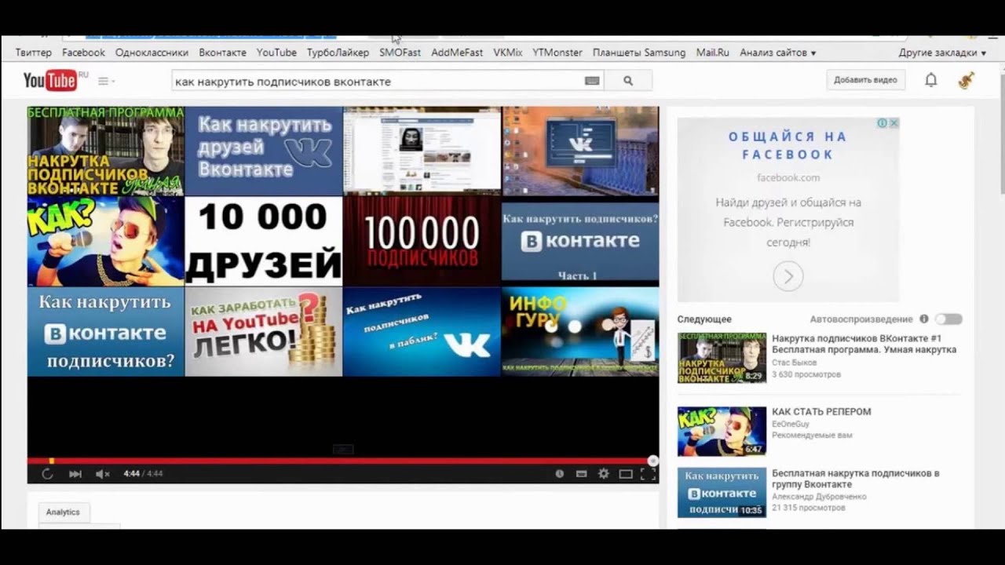Open the Вконтакте bookmark
1005x565 pixels.
tap(222, 53)
